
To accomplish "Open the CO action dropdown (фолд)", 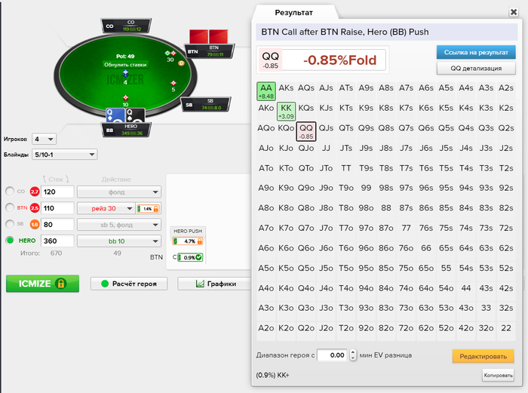I will (x=119, y=192).
